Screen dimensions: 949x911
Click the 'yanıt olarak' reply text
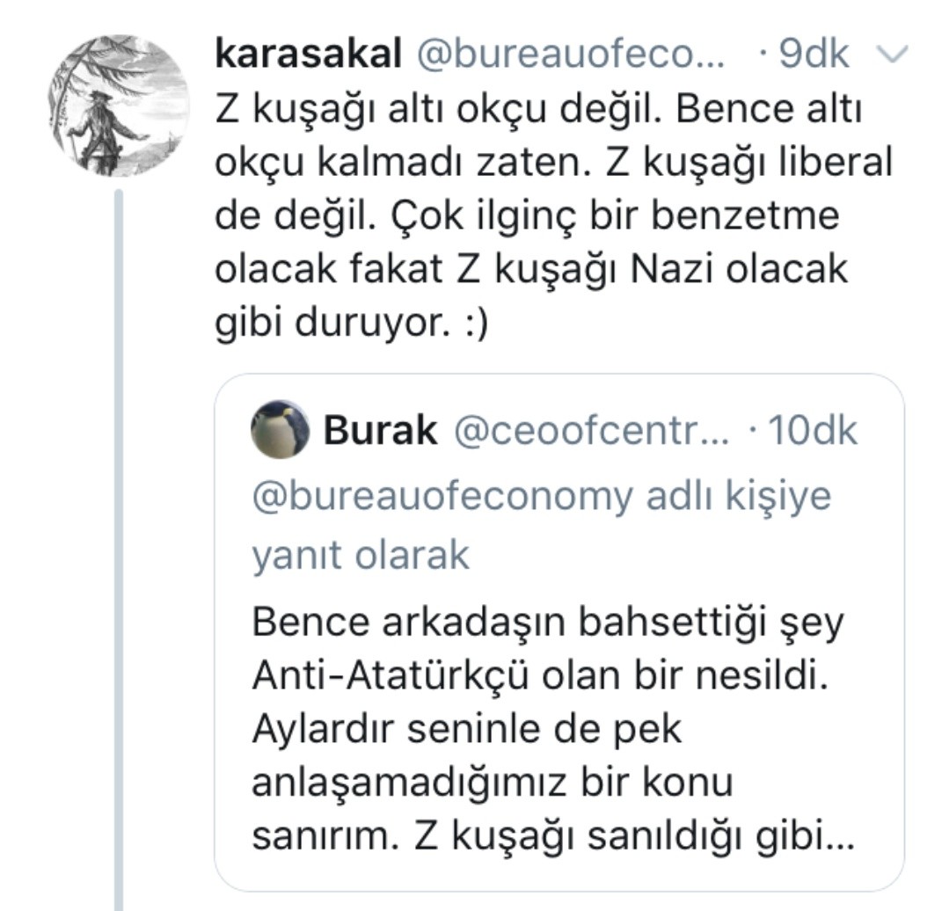coord(361,556)
